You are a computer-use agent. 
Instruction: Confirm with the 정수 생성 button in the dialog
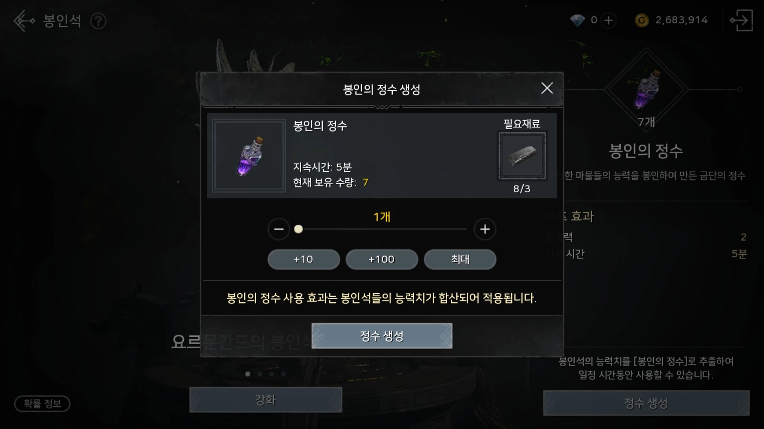click(x=382, y=336)
